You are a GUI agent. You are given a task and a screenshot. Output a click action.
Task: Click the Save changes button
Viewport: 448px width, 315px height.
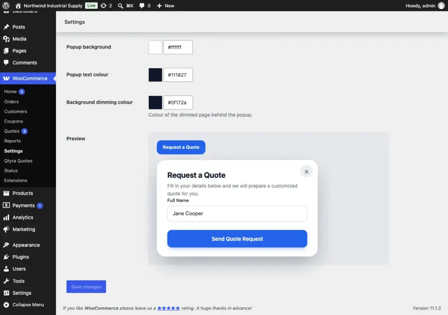coord(86,287)
